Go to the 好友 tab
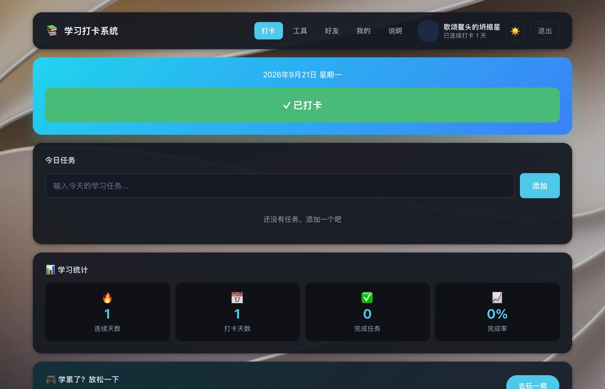605x389 pixels. coord(332,31)
